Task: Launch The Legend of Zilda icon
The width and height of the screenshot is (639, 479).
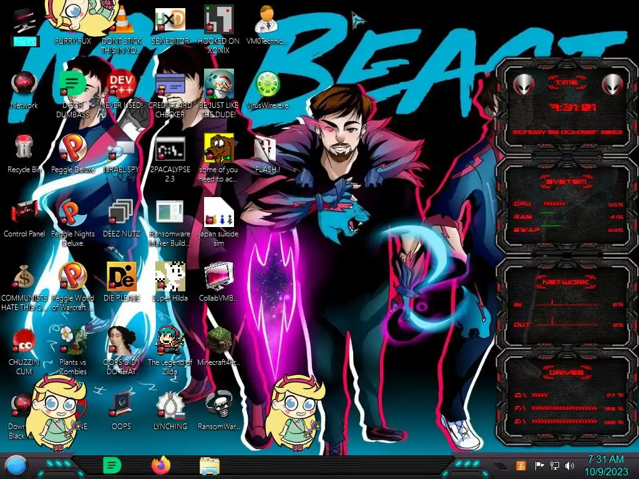Action: click(x=170, y=351)
